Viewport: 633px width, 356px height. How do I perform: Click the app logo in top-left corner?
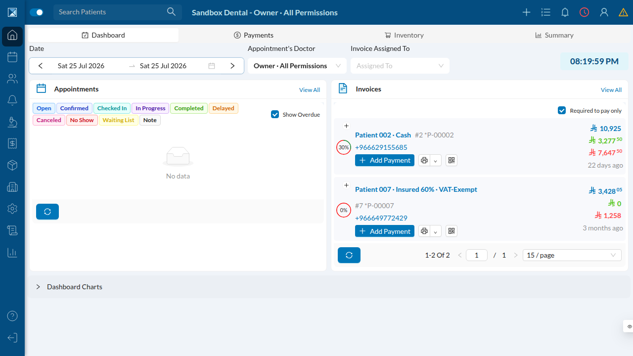tap(12, 12)
